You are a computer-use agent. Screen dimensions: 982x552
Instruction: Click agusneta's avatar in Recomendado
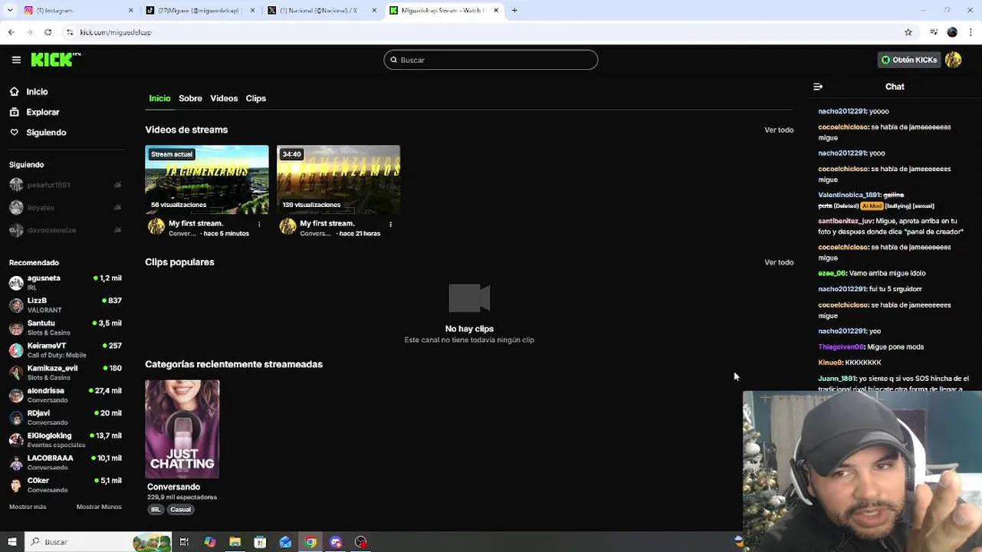(x=16, y=283)
